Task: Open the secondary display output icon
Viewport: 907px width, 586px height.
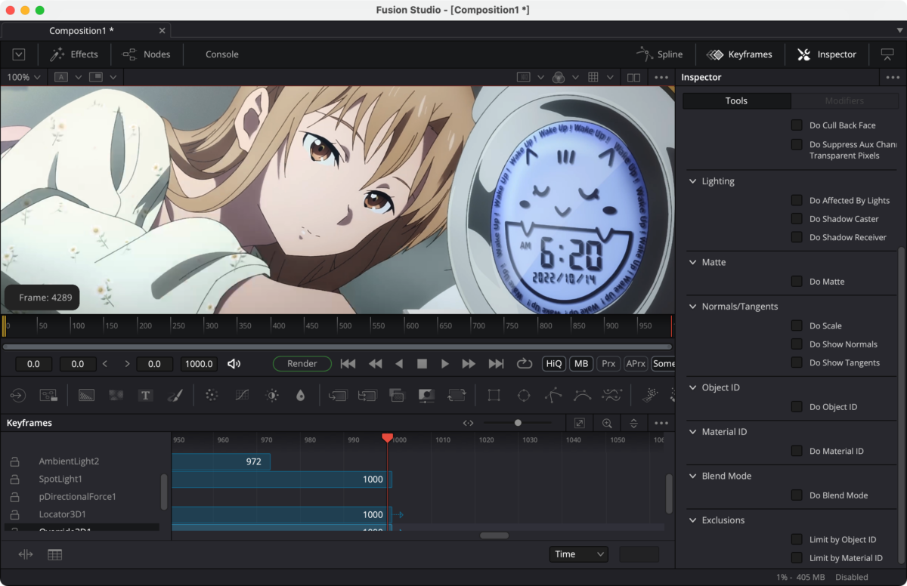Action: tap(887, 54)
